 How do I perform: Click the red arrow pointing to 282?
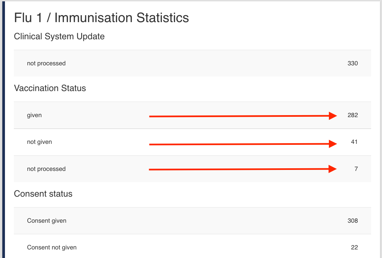click(x=243, y=116)
